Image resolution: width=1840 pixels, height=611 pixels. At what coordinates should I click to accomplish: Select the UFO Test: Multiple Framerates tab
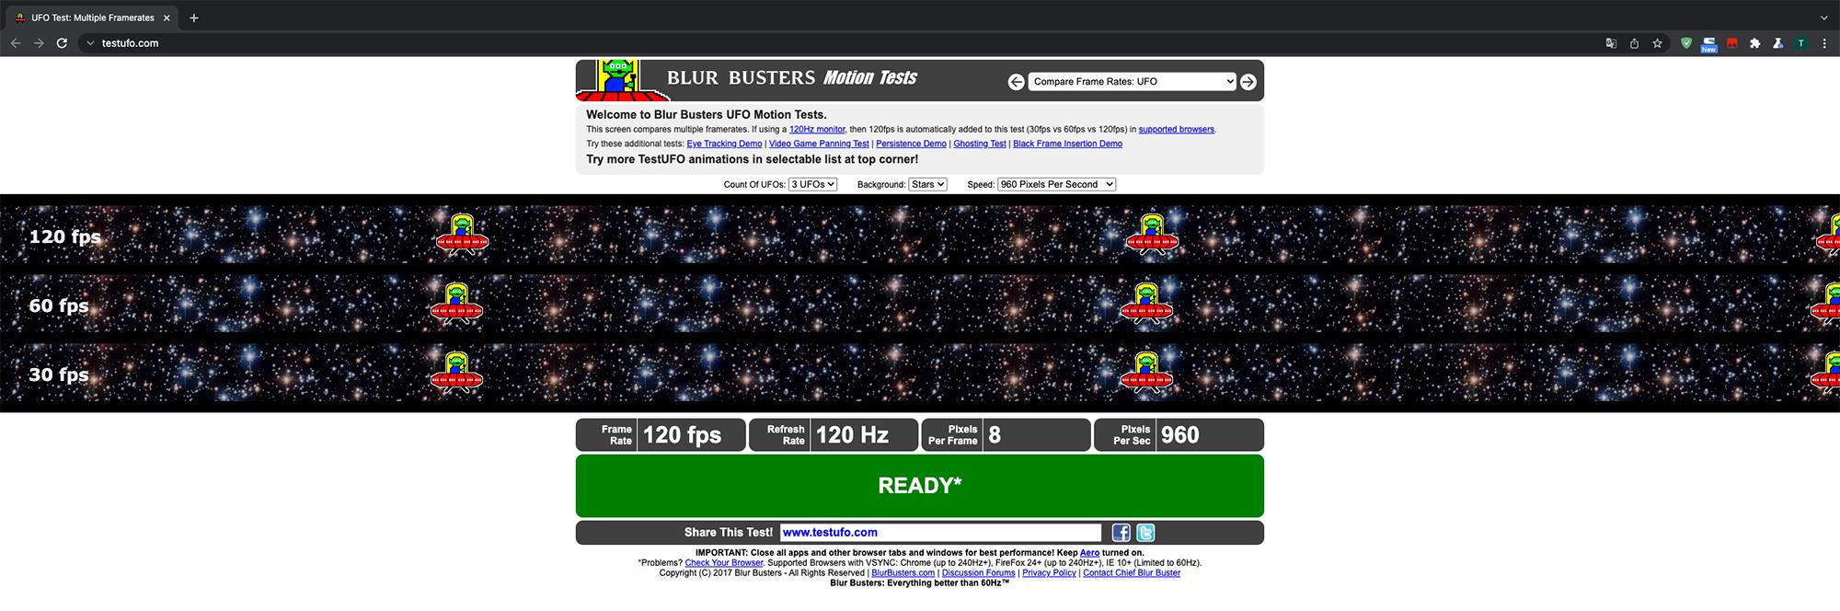[x=92, y=17]
